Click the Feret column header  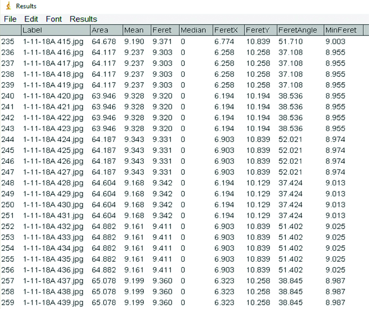(x=165, y=30)
